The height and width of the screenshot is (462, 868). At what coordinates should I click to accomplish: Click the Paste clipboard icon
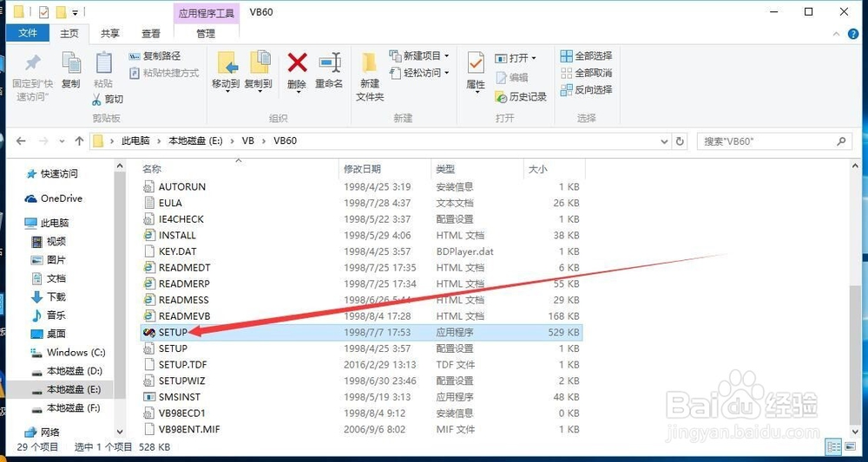coord(103,63)
